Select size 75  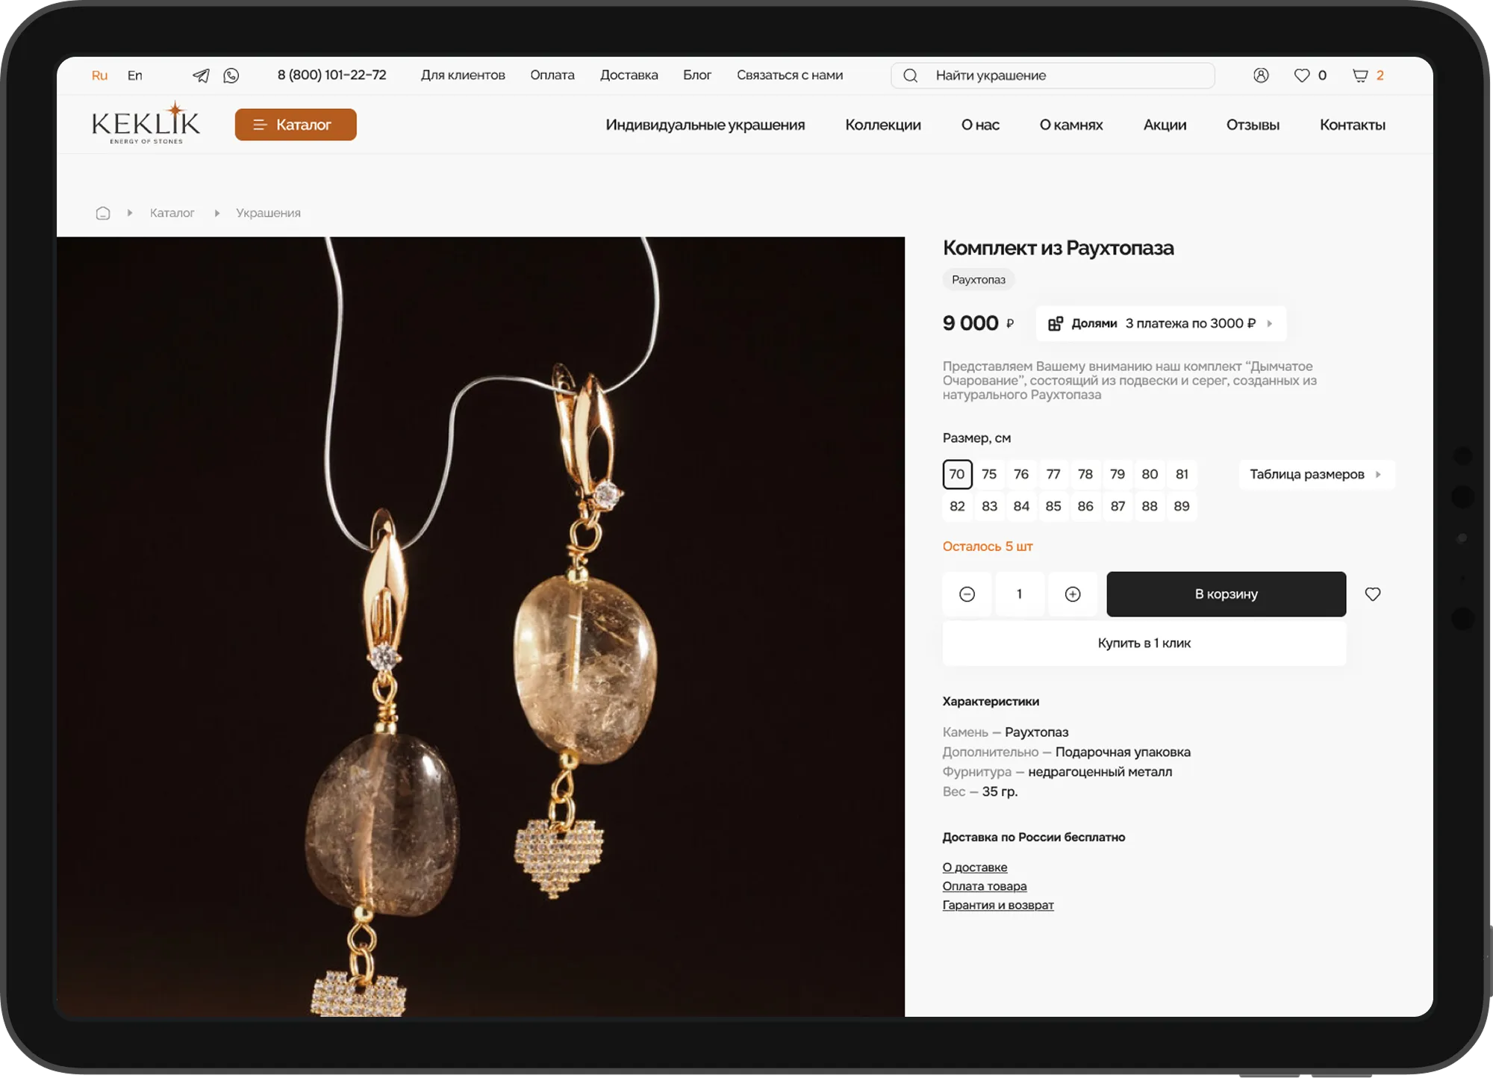[989, 474]
